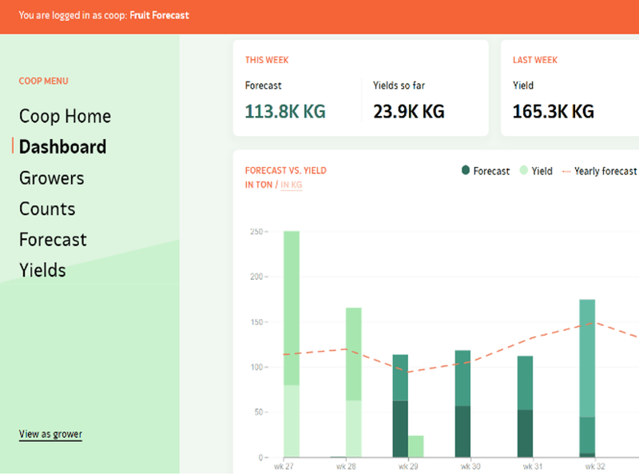Screen dimensions: 639x474
Task: Click the 113.8K KG forecast value
Action: tap(285, 111)
